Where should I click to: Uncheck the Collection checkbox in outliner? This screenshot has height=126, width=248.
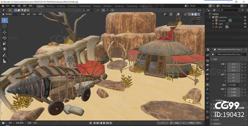(213, 17)
